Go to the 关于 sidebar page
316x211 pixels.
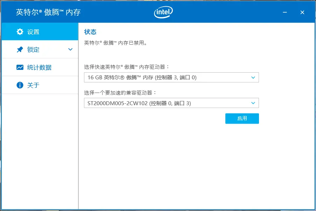tap(33, 85)
